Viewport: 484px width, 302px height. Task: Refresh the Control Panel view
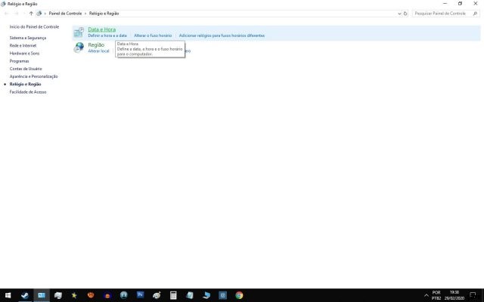(x=406, y=14)
